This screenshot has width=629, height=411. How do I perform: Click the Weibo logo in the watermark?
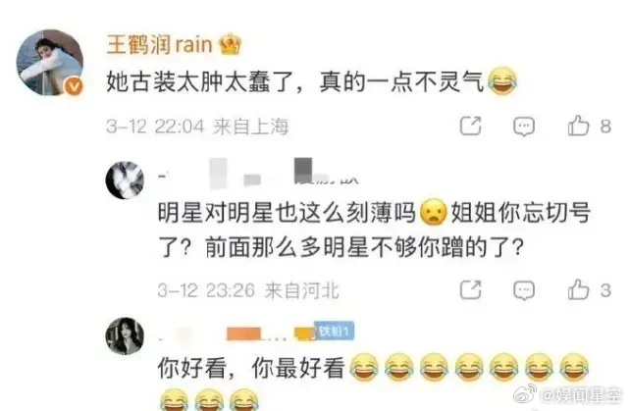point(526,393)
